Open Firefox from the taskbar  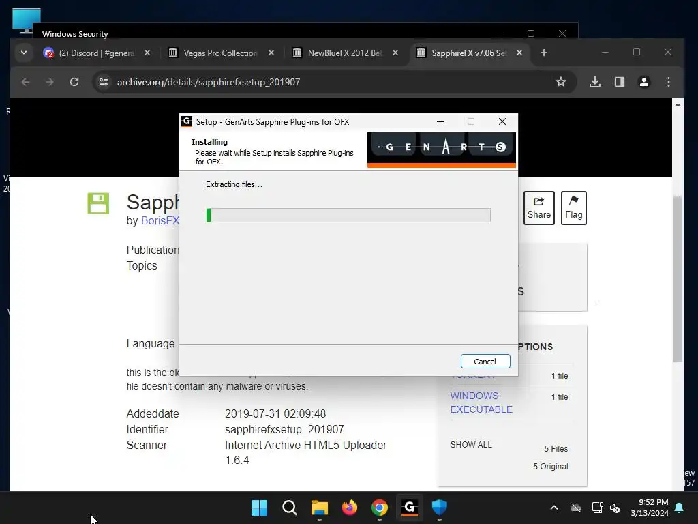(350, 508)
